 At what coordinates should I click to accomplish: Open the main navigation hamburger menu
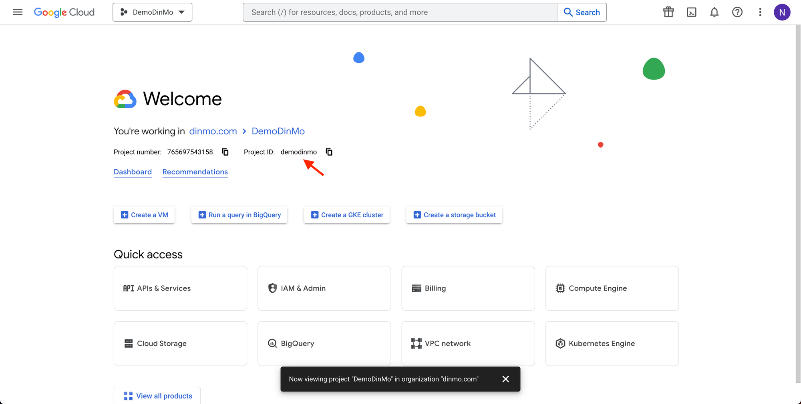point(18,12)
